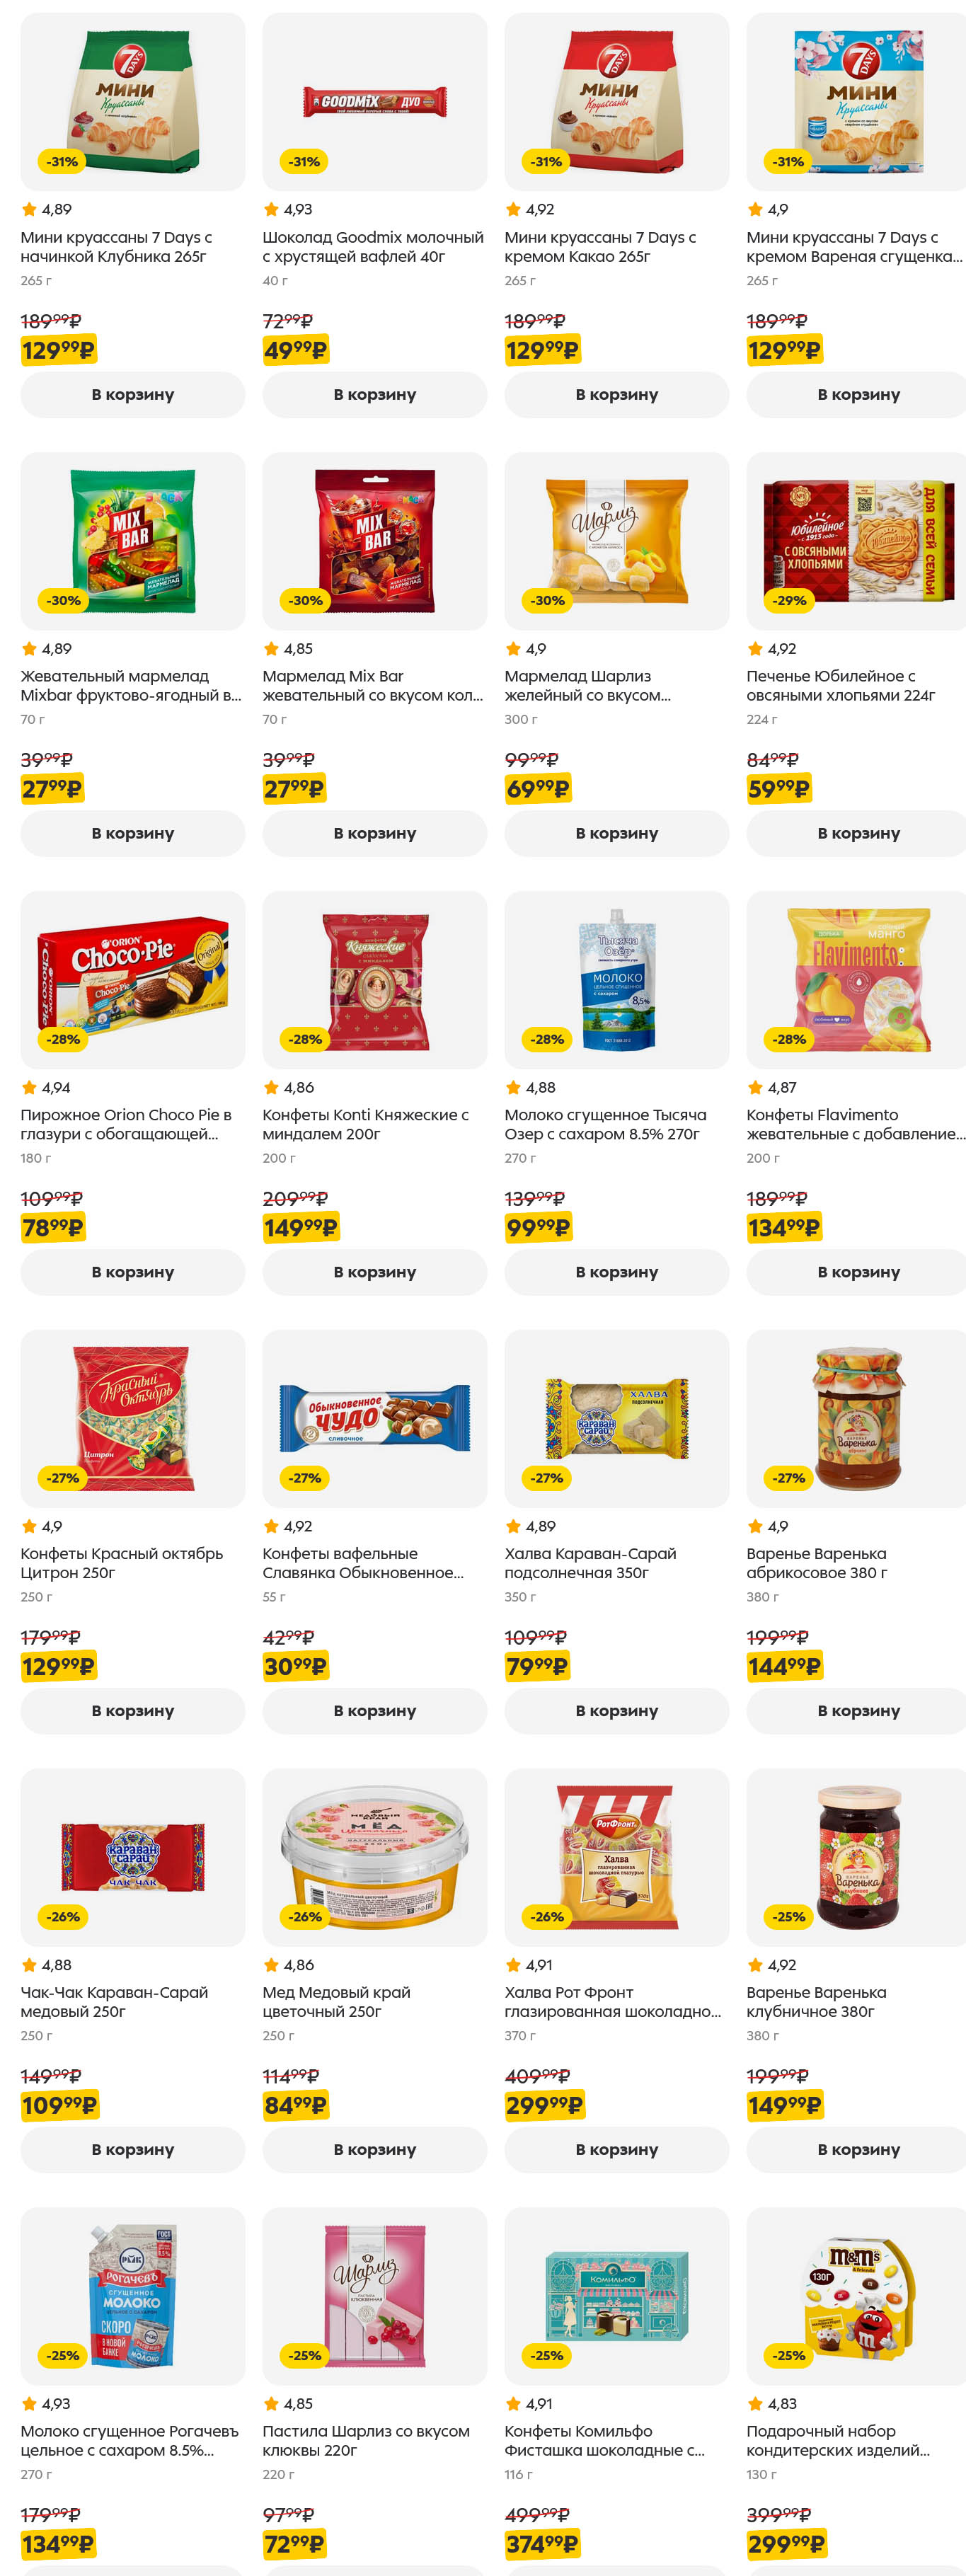Click star icon for Пастила Шарлиз rating
Viewport: 966px width, 2576px height.
271,2403
